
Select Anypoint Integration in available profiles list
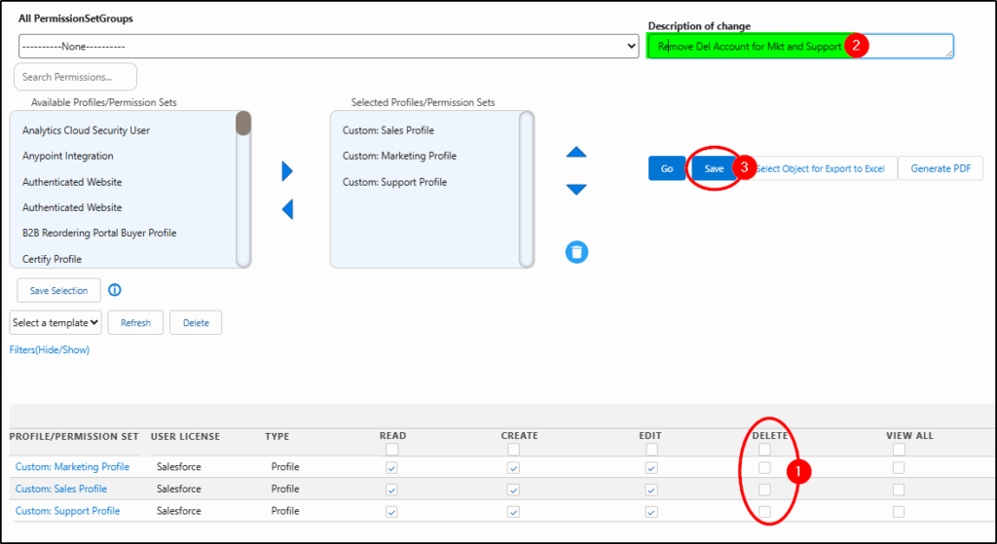pyautogui.click(x=68, y=156)
